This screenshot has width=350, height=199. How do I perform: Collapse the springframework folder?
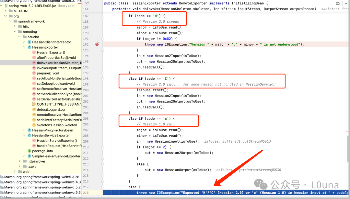point(10,21)
